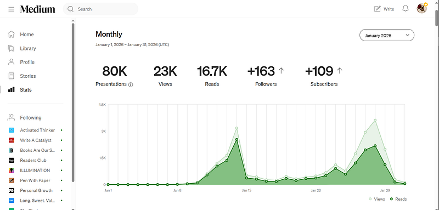Click the sidebar vertical scrollbar
The height and width of the screenshot is (210, 439).
(73, 102)
